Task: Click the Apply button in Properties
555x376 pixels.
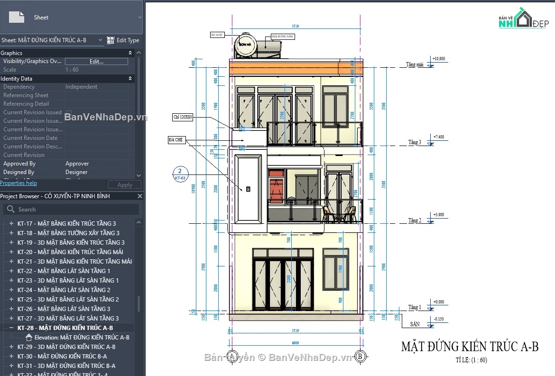Action: (x=125, y=184)
